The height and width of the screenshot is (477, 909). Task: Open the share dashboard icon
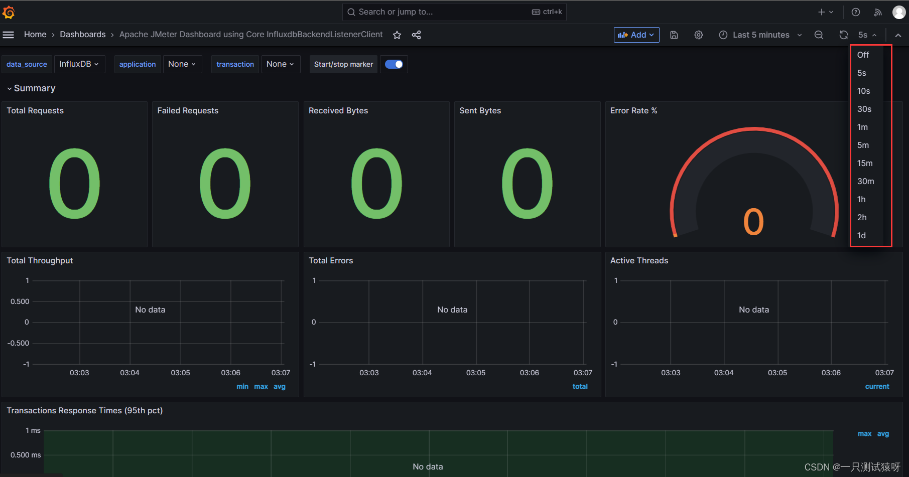[x=416, y=35]
